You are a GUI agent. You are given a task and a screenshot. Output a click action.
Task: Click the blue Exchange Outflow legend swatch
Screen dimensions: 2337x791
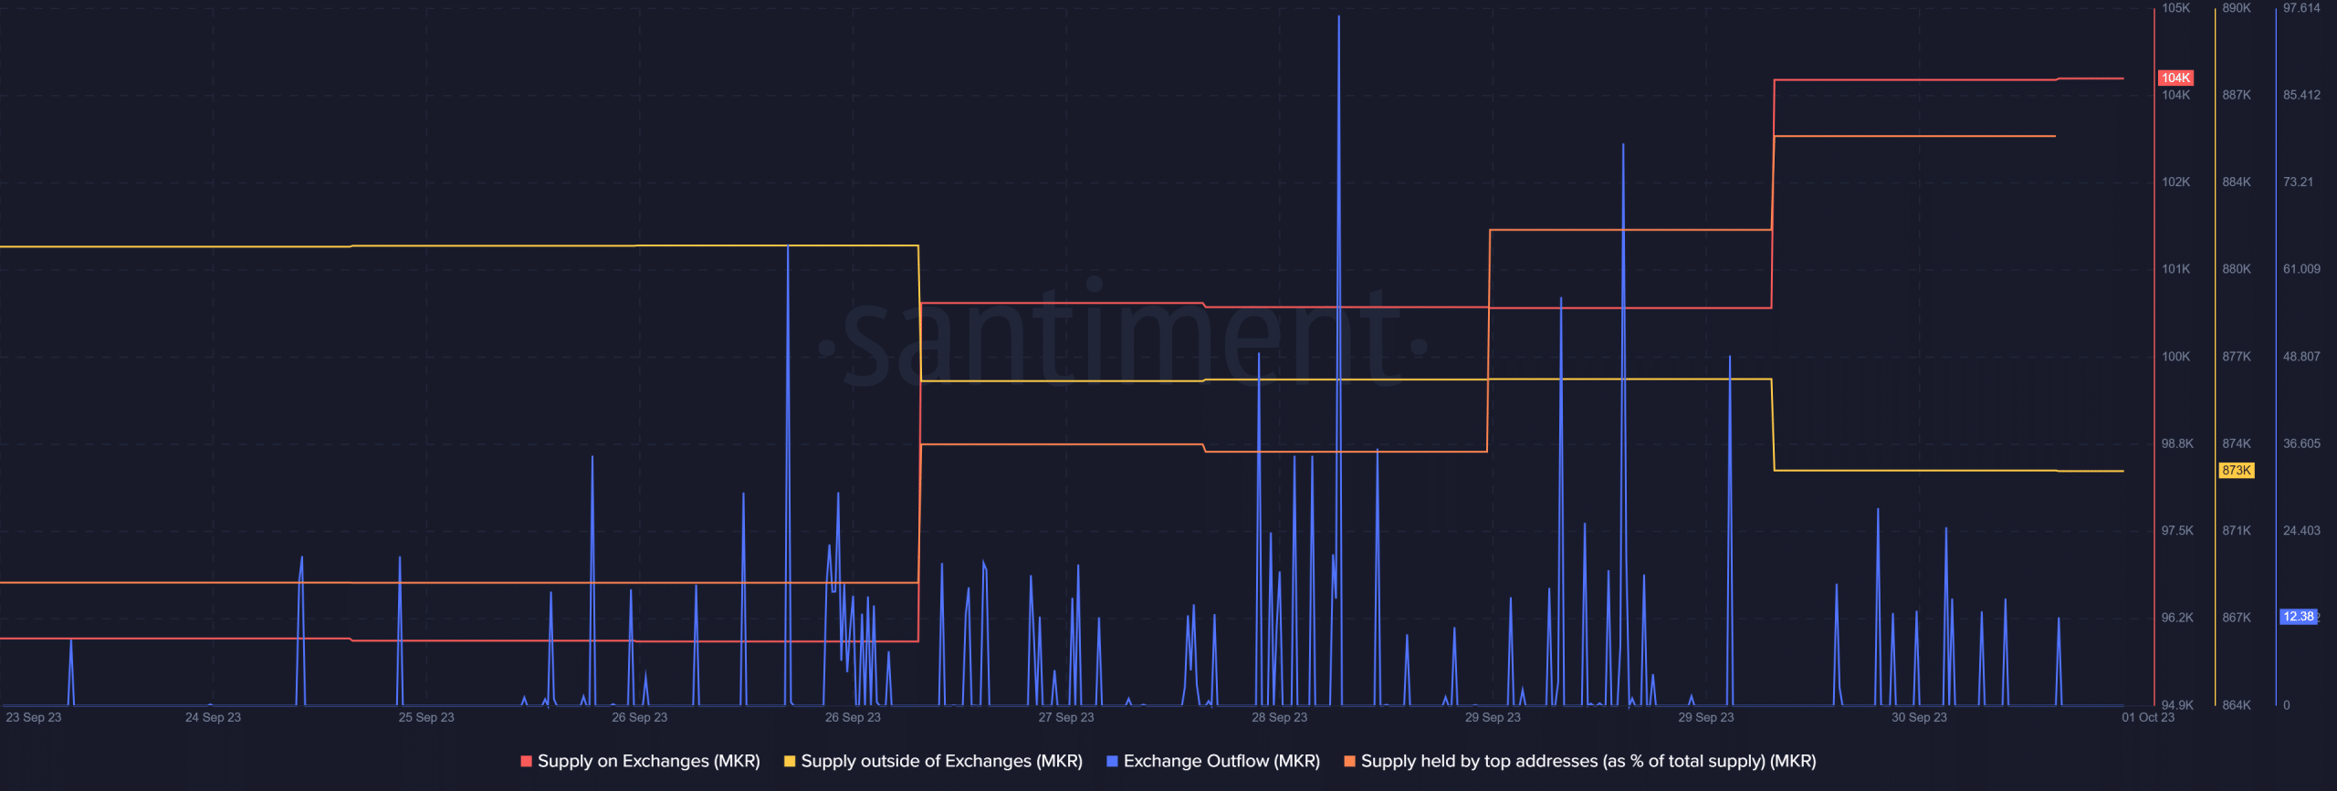tap(1112, 761)
